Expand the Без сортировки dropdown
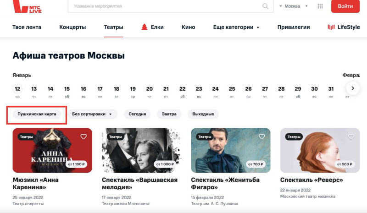 92,114
